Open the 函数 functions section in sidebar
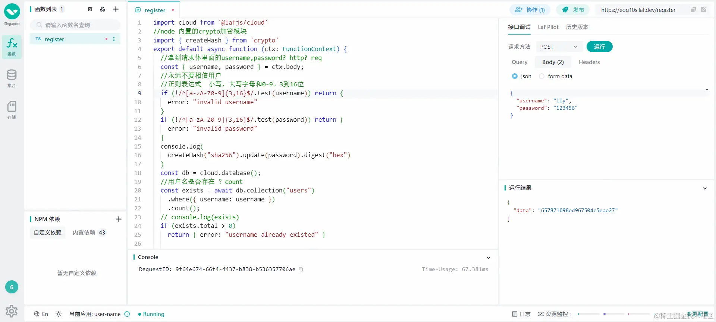Screen dimensions: 716x322 click(12, 47)
